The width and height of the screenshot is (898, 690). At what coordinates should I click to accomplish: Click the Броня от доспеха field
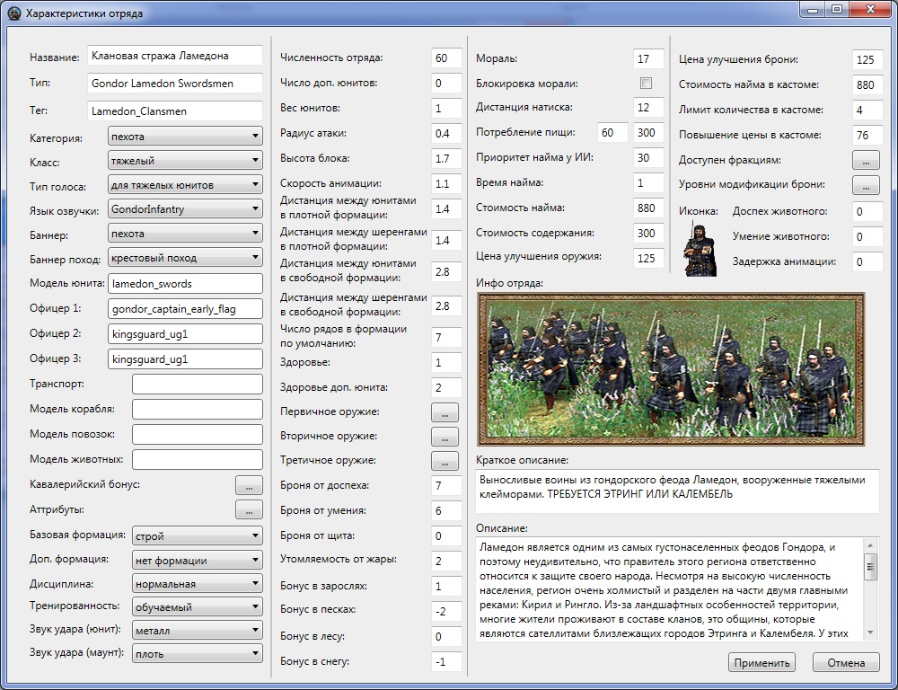(446, 486)
